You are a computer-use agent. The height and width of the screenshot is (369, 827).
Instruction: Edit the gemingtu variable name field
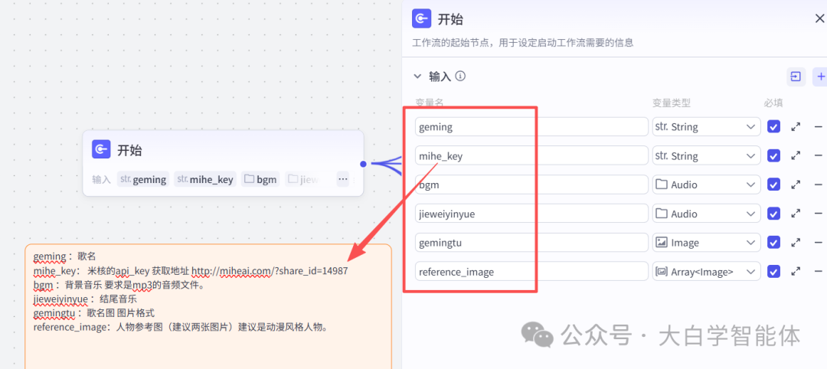tap(531, 243)
